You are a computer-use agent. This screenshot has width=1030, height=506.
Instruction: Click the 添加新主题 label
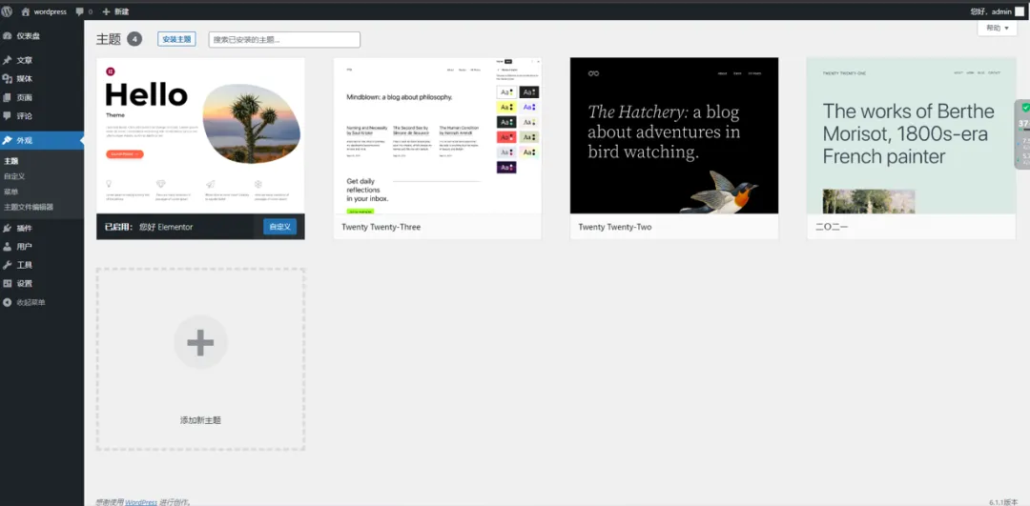pyautogui.click(x=200, y=420)
